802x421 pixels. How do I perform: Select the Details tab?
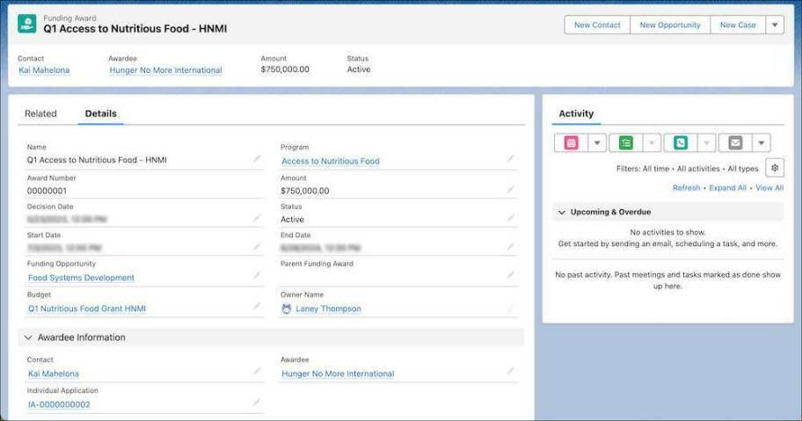101,113
